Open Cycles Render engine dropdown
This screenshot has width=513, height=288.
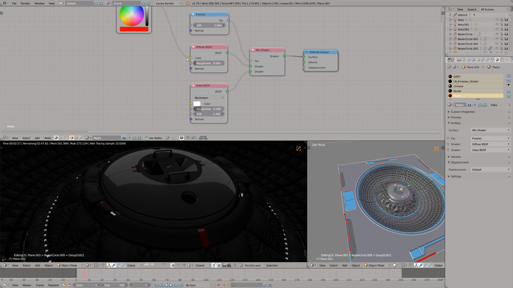(168, 3)
